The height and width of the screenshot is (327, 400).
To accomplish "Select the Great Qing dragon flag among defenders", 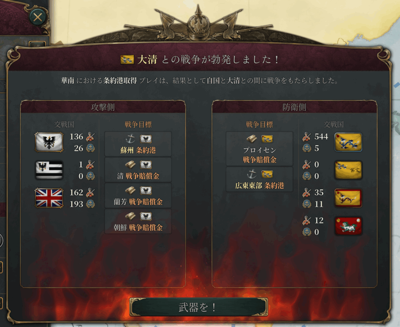I will coord(348,142).
